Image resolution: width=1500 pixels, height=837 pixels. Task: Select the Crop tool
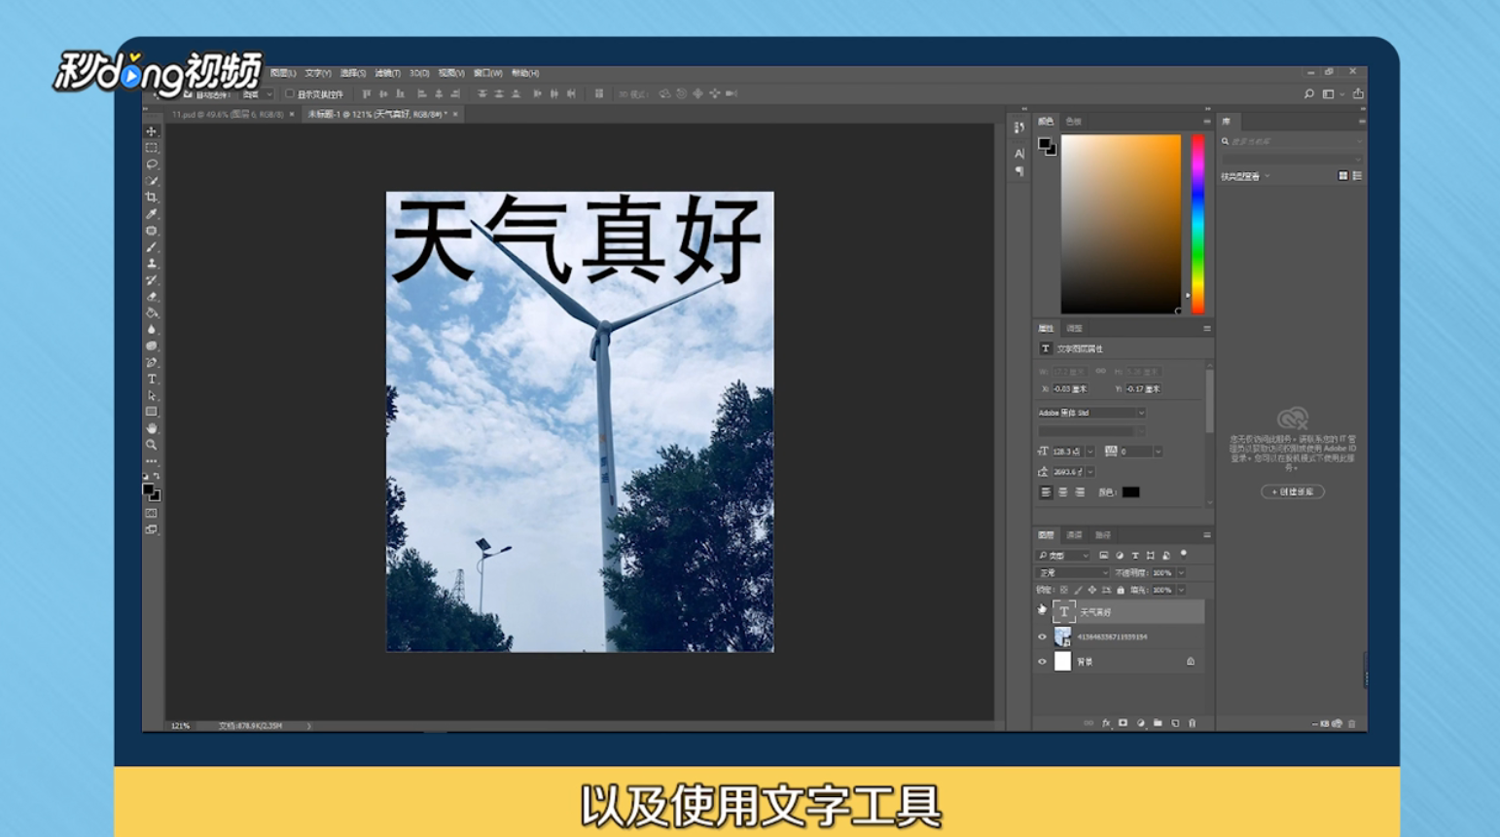[x=152, y=198]
